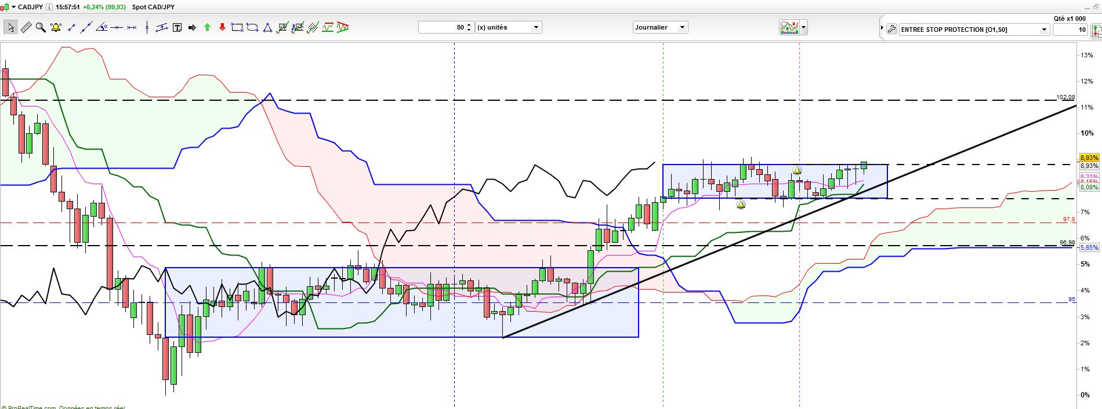Toggle the cursor pointer selection mode
1102x409 pixels.
pos(10,27)
